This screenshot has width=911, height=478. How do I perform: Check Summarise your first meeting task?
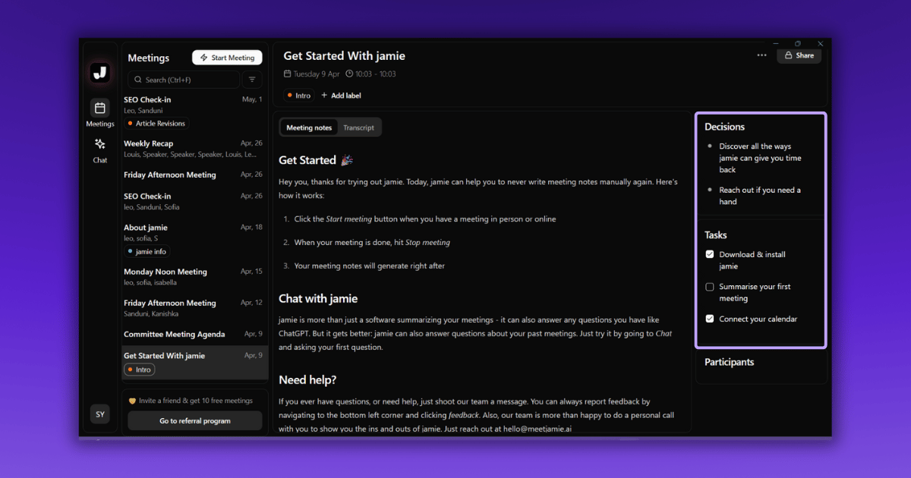(x=710, y=287)
